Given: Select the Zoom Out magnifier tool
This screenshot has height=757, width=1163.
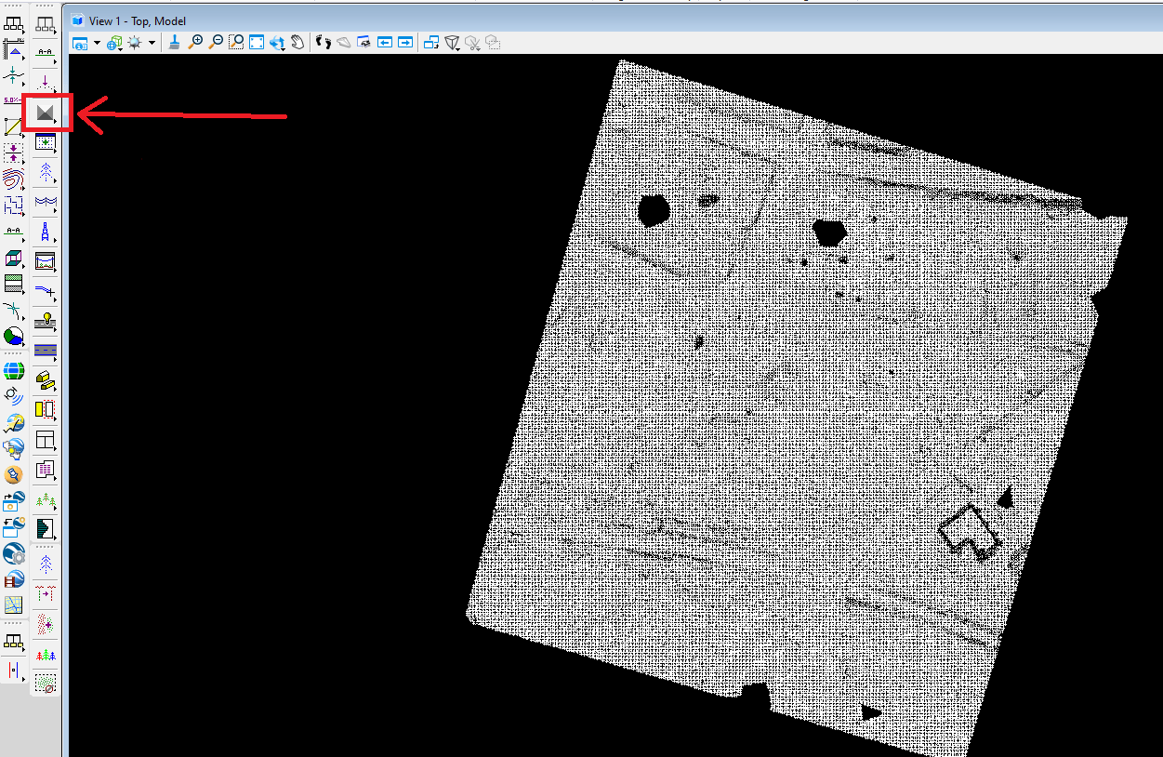Looking at the screenshot, I should tap(216, 42).
